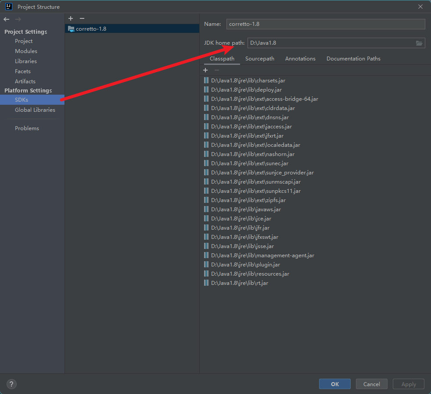The image size is (431, 394).
Task: Select the dnsns.jar entry
Action: click(x=250, y=117)
